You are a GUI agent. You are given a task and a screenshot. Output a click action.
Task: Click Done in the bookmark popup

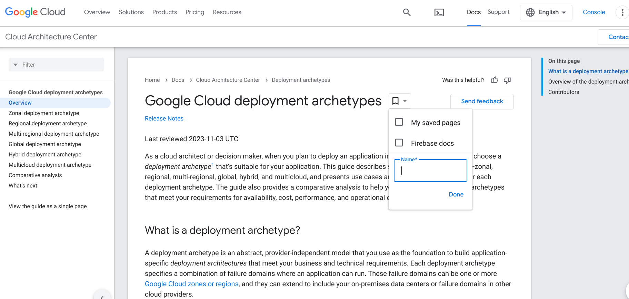(x=456, y=194)
